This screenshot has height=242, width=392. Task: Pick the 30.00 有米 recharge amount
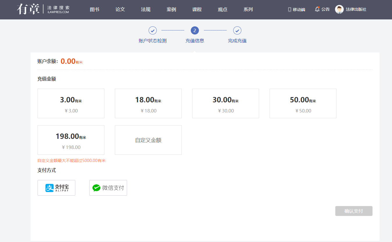click(226, 103)
